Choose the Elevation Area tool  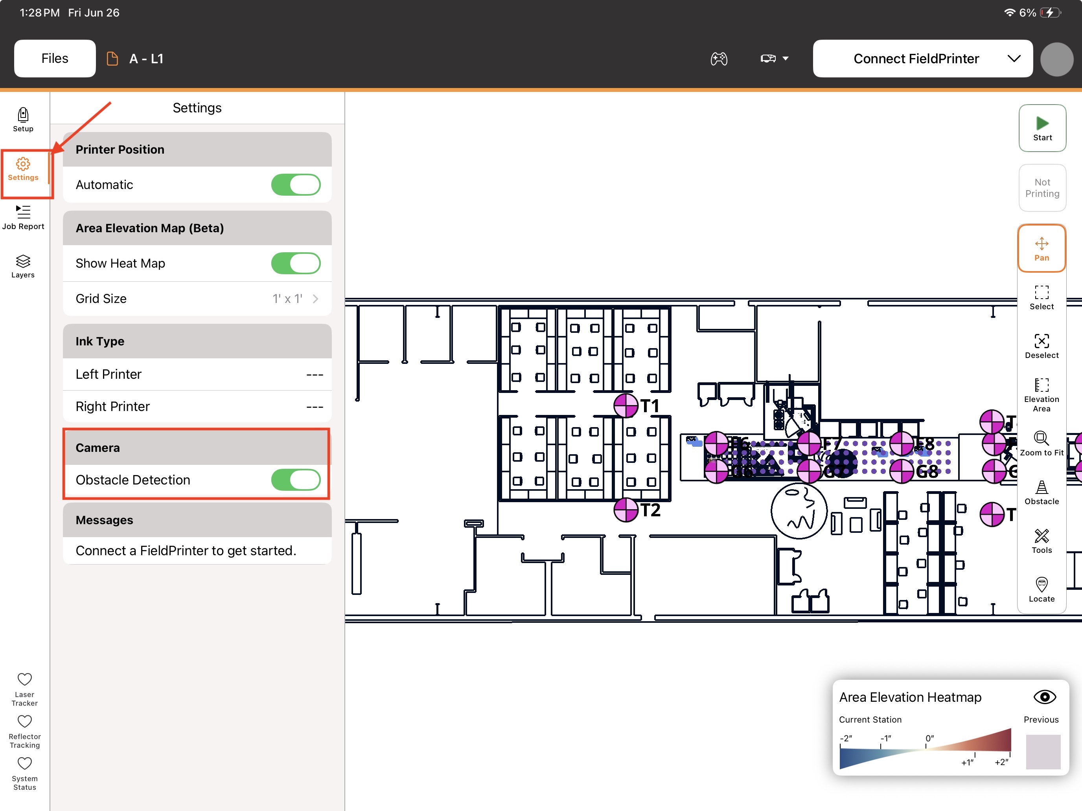pos(1042,394)
